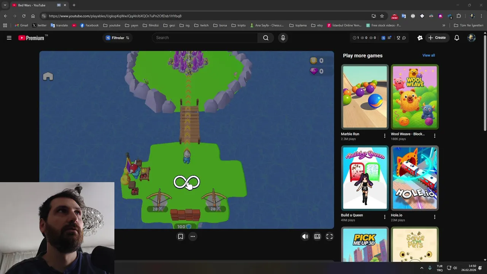The image size is (487, 274).
Task: Open Hole.io three-dot menu
Action: click(434, 217)
